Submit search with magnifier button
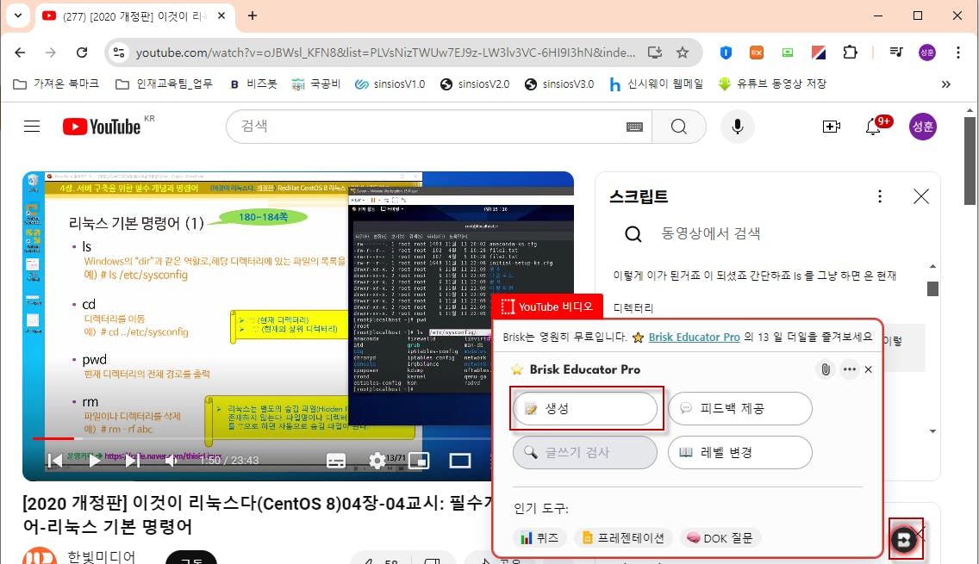 pyautogui.click(x=679, y=127)
